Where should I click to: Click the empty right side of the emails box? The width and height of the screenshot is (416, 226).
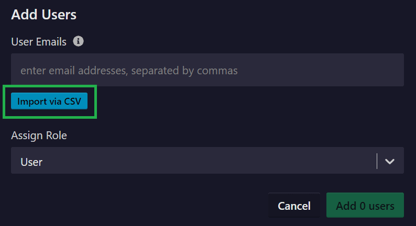341,70
